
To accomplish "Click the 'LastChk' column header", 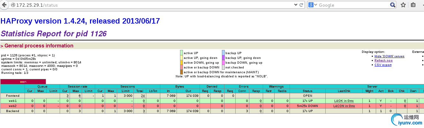I will 344,91.
